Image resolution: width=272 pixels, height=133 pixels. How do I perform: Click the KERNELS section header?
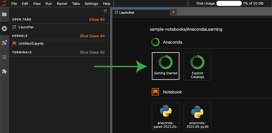tap(20, 36)
